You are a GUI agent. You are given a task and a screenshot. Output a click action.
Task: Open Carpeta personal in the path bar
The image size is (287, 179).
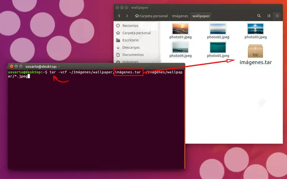tap(151, 16)
